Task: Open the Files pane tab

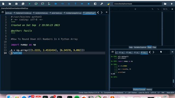Action: click(x=154, y=47)
